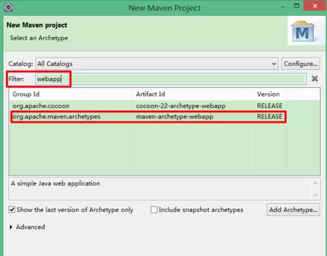Select the org.apache.cocoon archetype row
Viewport: 327px width, 256px height.
tap(164, 106)
